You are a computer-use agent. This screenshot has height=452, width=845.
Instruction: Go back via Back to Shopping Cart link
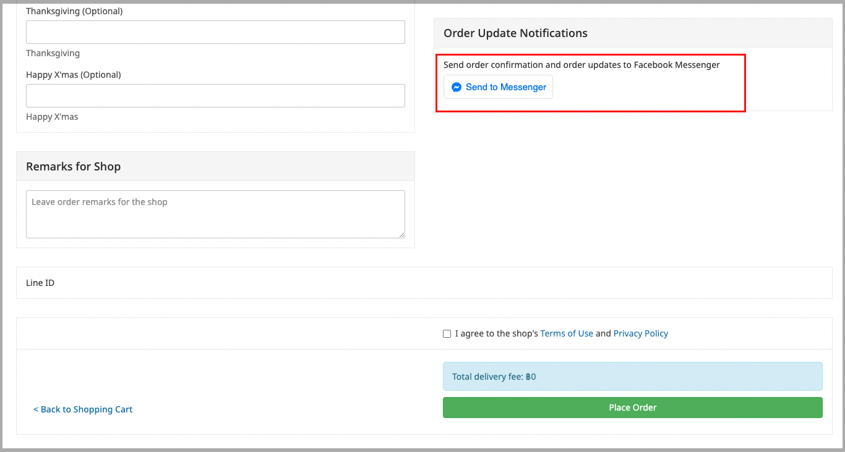tap(83, 409)
